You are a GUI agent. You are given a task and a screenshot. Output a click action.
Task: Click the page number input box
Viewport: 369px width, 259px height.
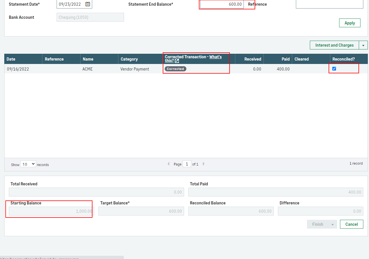tap(187, 164)
